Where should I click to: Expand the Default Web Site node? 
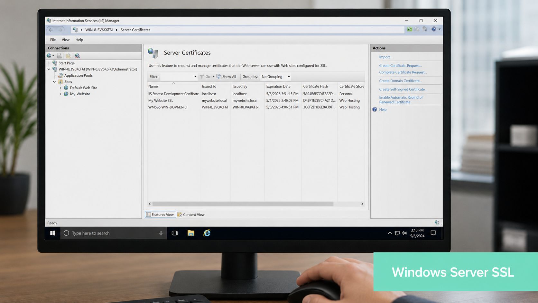pos(60,88)
